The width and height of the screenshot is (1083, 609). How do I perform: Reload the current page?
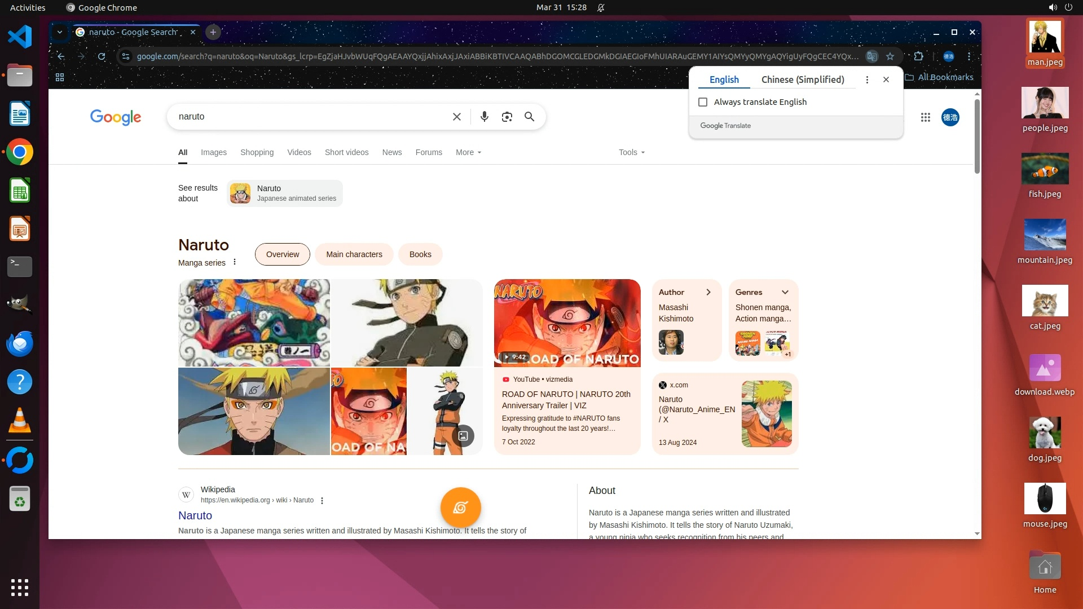click(x=102, y=56)
